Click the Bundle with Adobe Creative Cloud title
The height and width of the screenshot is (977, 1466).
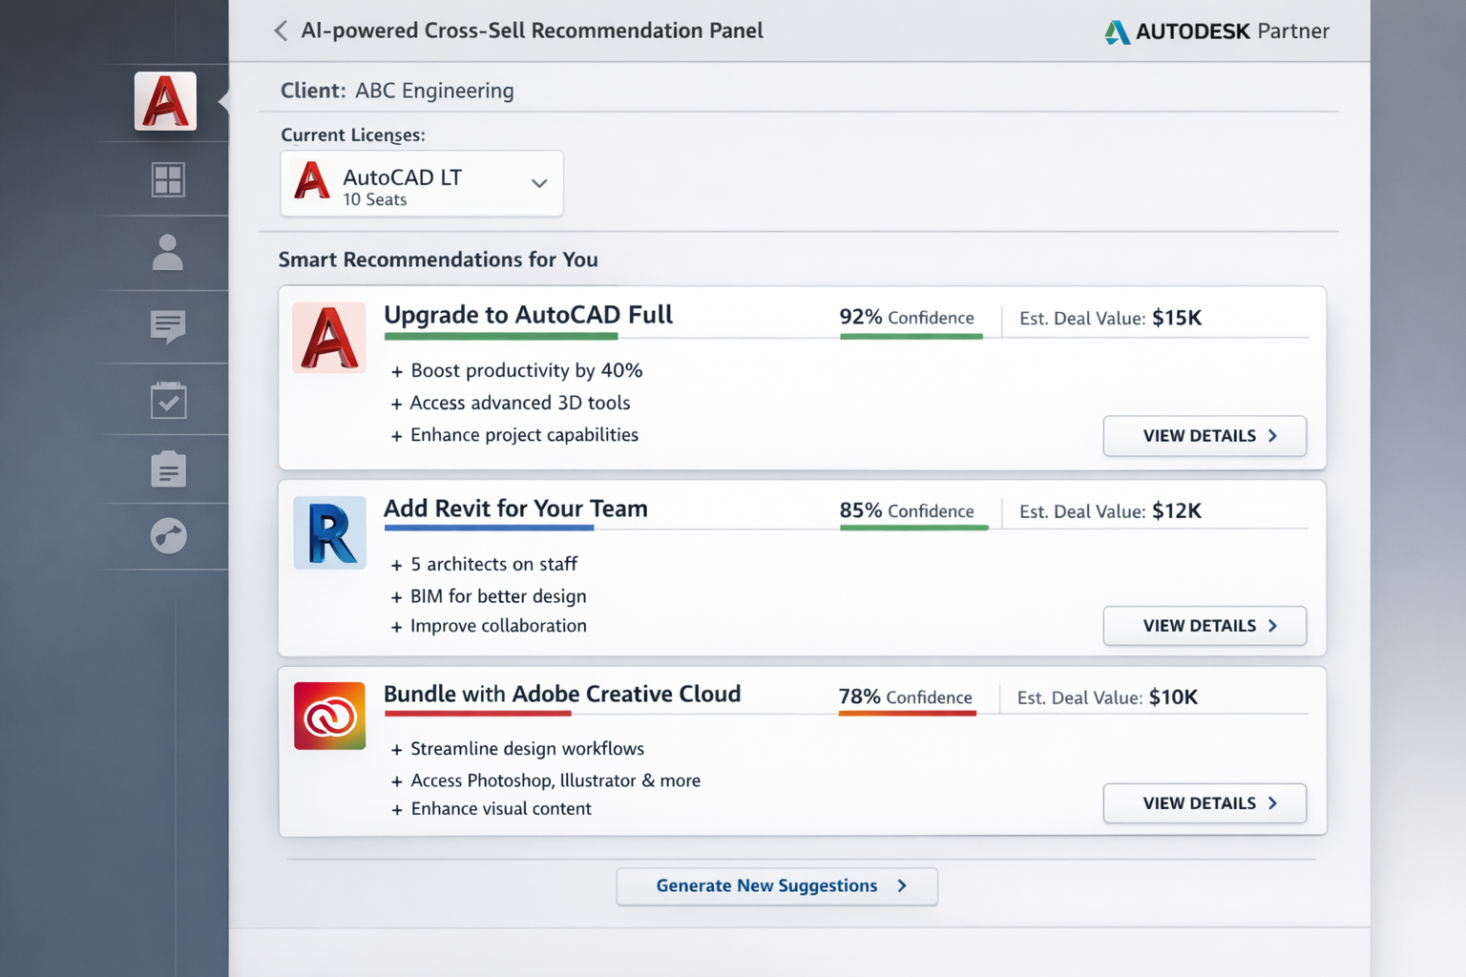[x=562, y=694]
